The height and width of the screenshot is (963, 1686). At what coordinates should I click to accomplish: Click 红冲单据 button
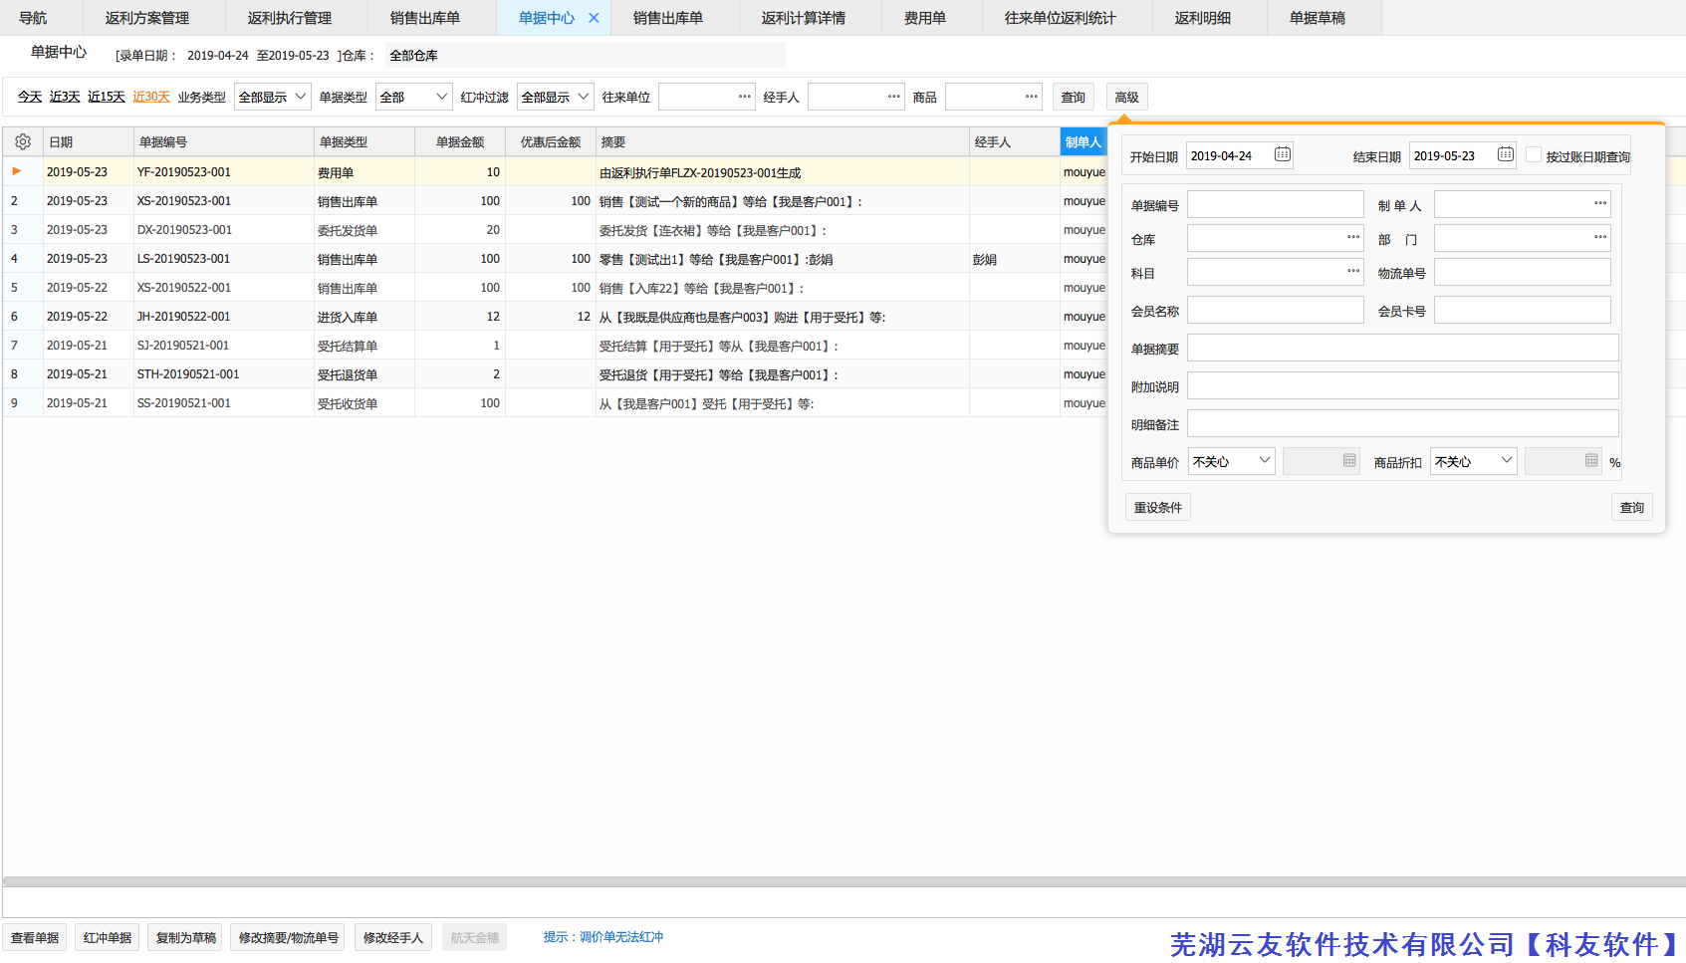click(x=108, y=937)
